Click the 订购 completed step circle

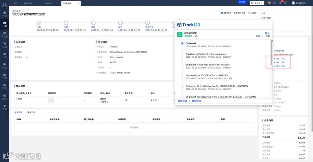click(39, 23)
